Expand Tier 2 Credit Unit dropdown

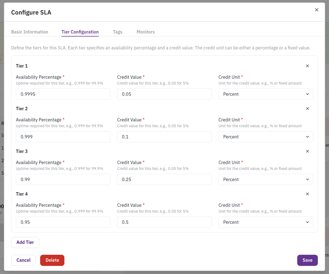tap(265, 137)
